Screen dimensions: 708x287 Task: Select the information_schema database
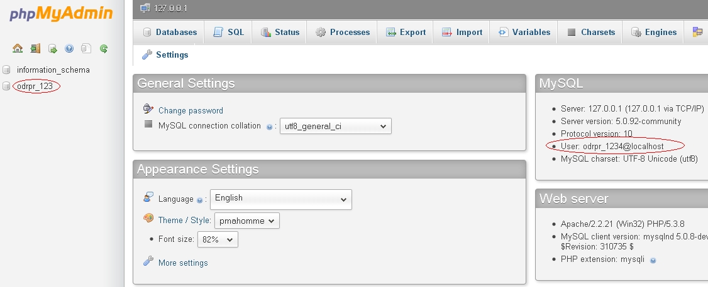53,70
